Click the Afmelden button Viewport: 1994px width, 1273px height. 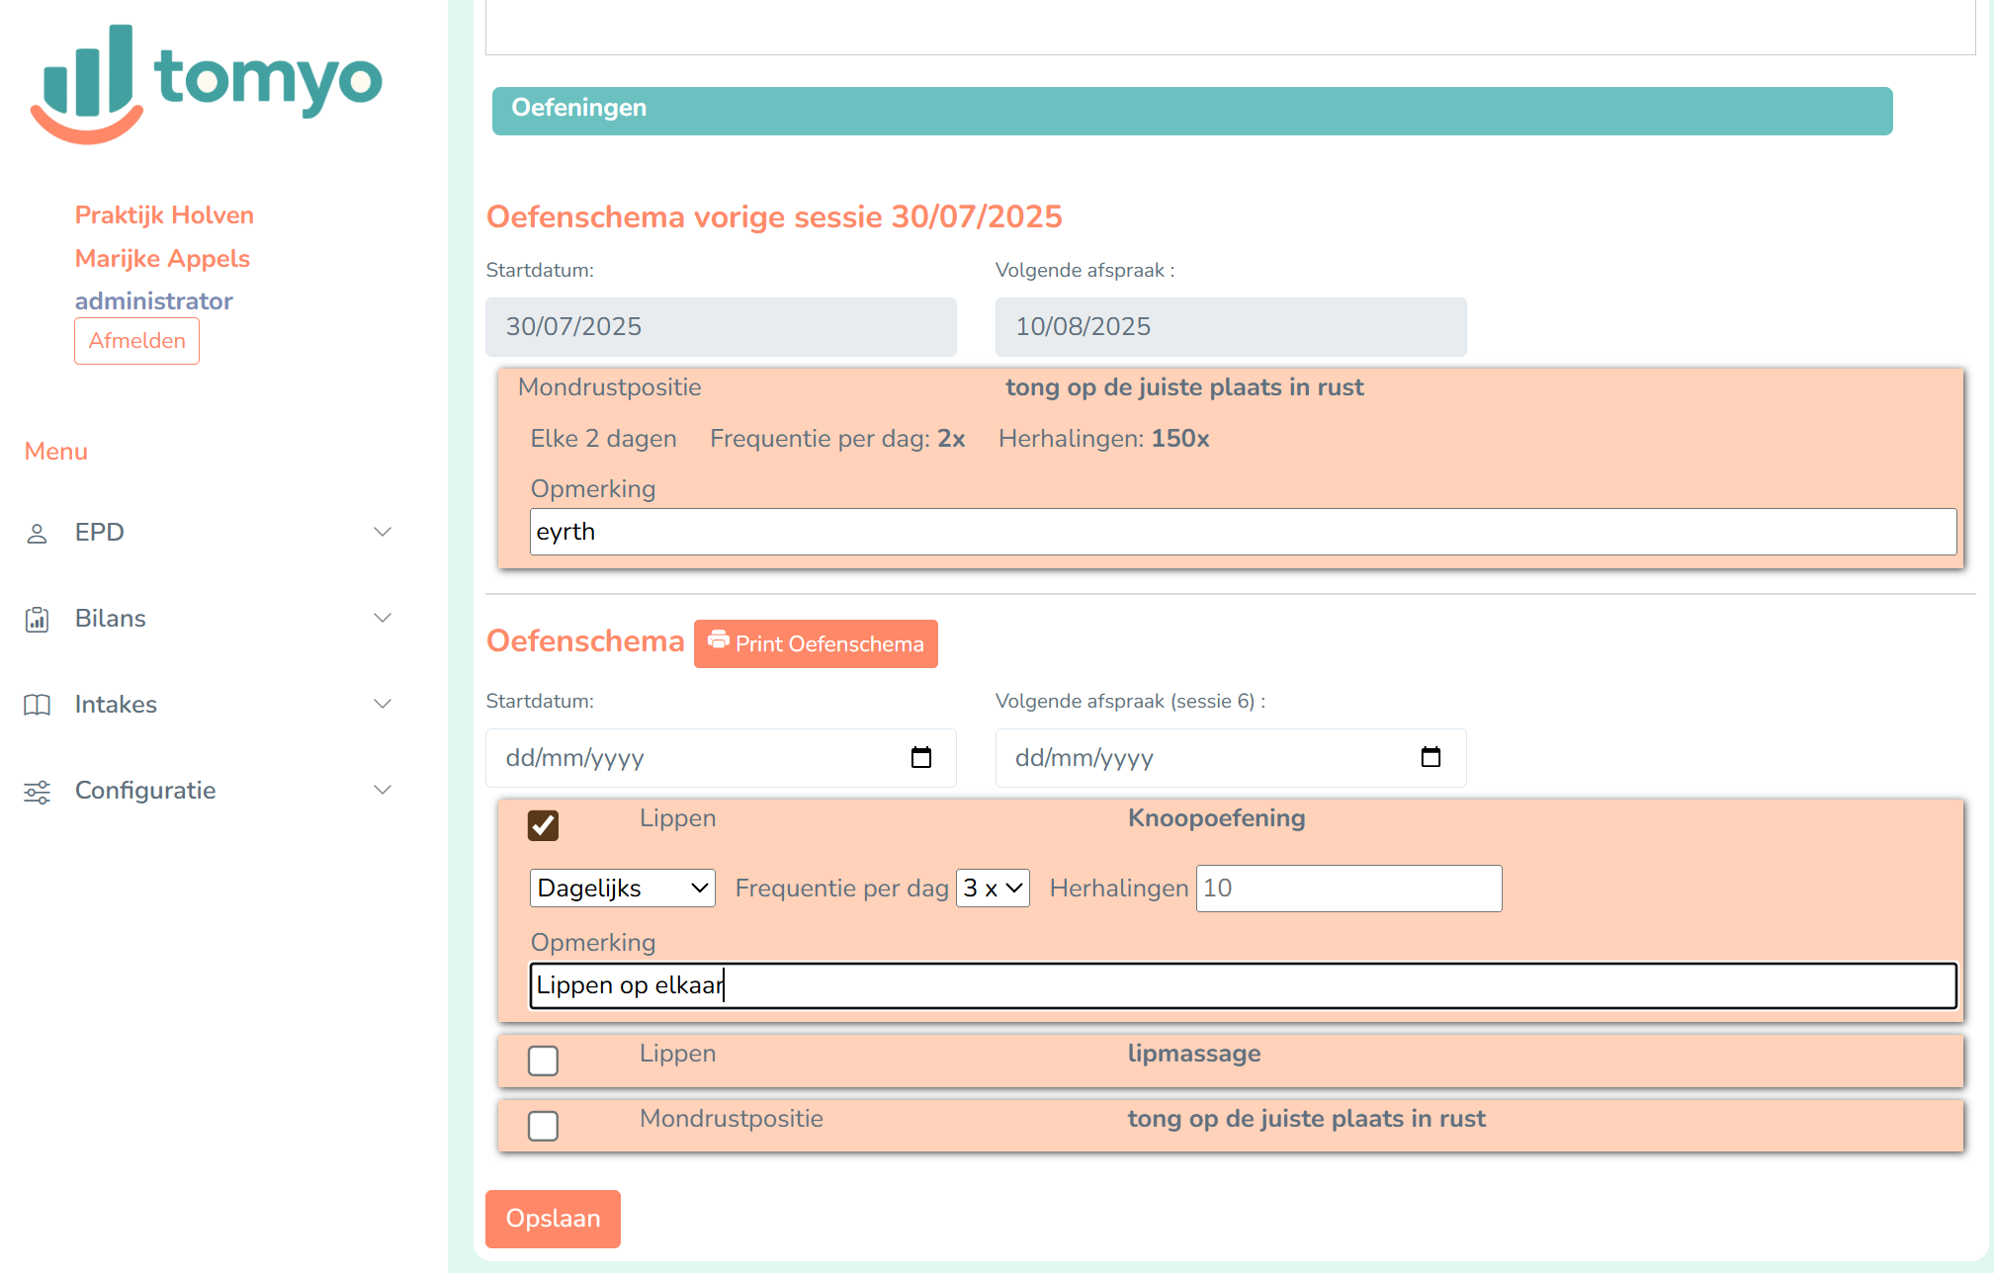click(x=136, y=341)
